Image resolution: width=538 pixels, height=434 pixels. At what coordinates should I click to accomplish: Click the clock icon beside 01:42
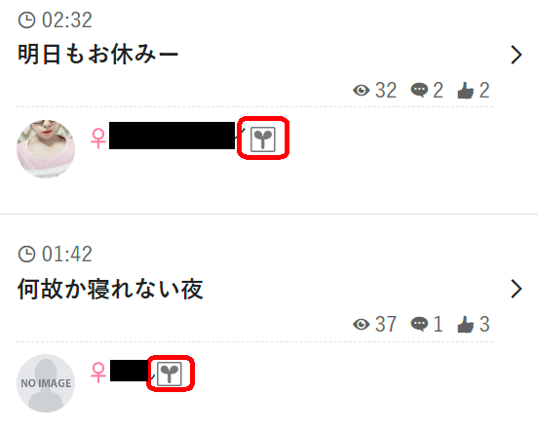26,255
